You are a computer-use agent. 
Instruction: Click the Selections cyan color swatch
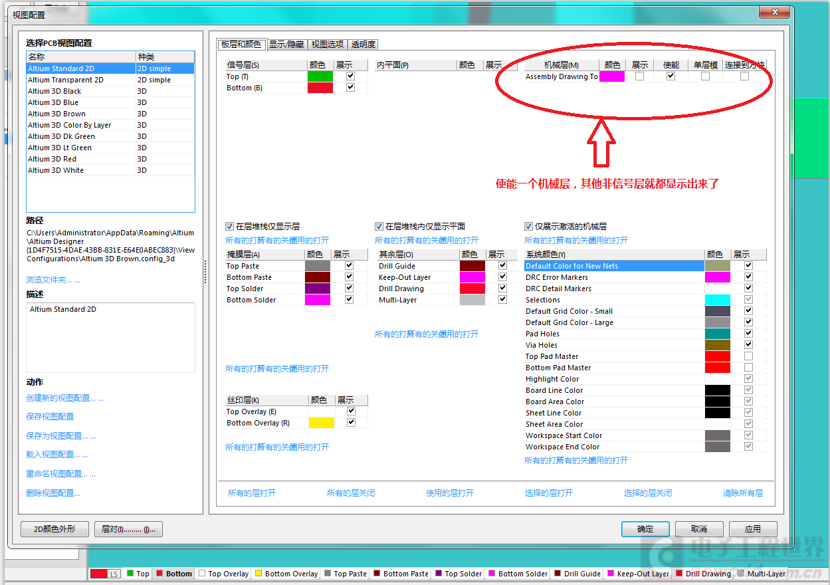point(718,300)
